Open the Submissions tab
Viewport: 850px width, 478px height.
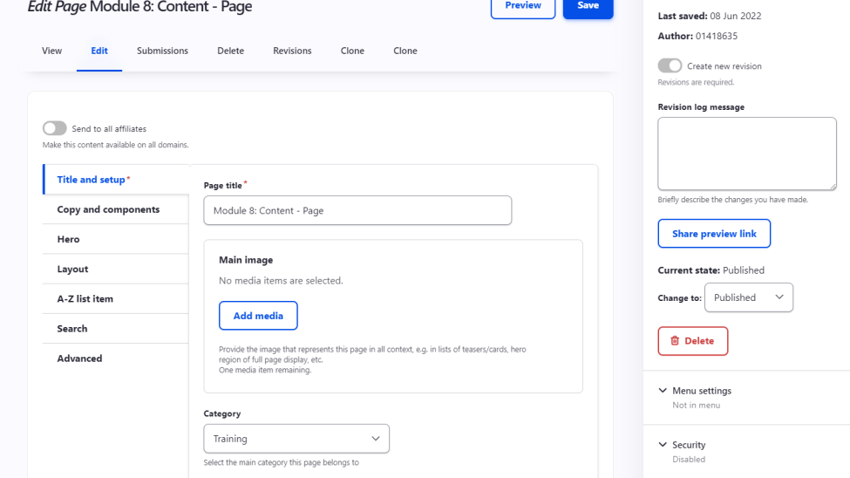pyautogui.click(x=162, y=51)
